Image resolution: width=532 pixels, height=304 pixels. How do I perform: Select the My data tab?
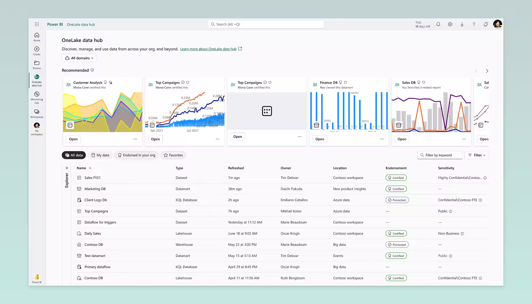point(100,155)
